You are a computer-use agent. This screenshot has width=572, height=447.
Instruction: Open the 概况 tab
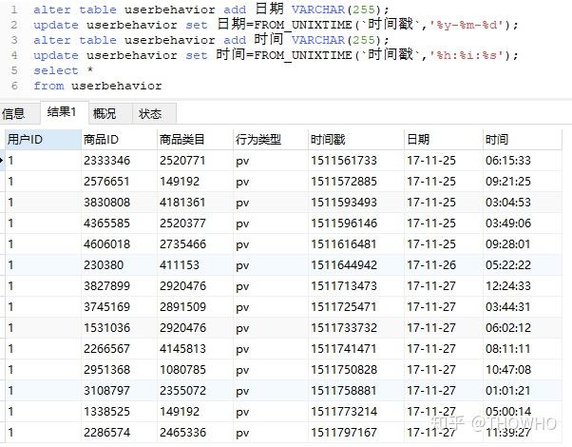pyautogui.click(x=105, y=114)
